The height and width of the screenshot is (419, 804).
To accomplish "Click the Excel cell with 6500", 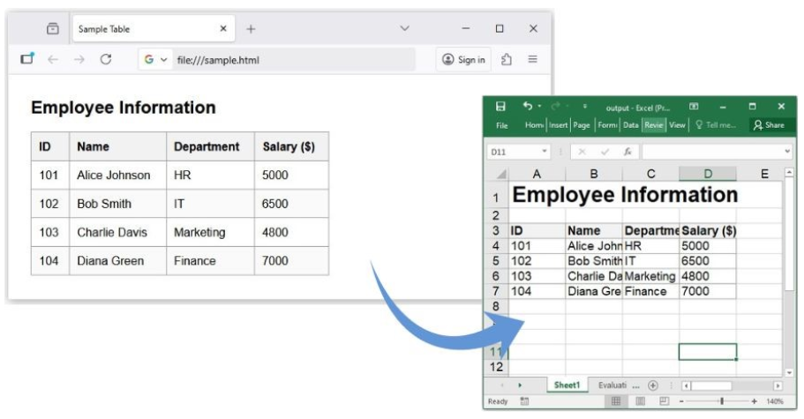I will tap(708, 261).
